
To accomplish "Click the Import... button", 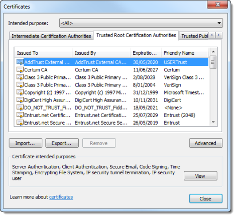I will [26, 143].
